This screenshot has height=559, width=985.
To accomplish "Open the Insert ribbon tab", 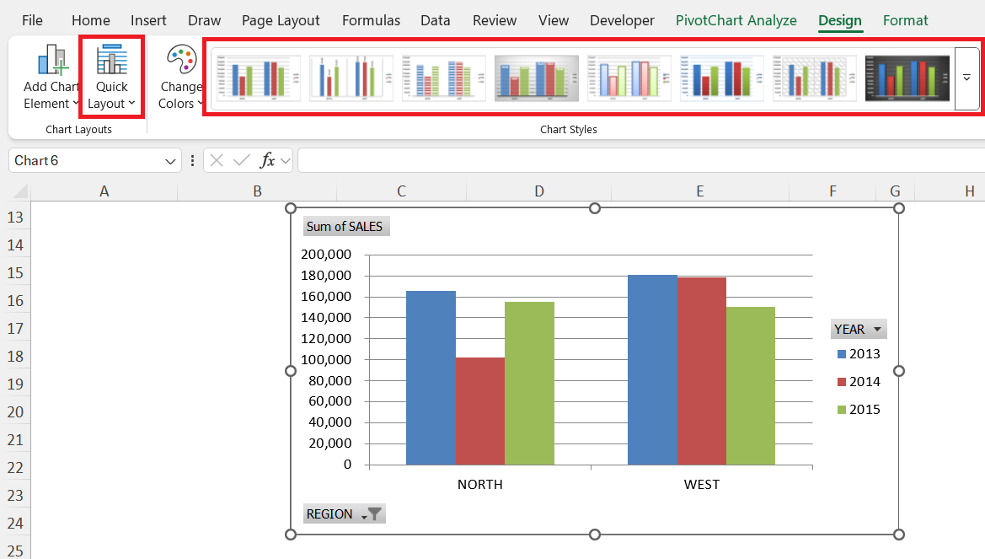I will tap(148, 20).
